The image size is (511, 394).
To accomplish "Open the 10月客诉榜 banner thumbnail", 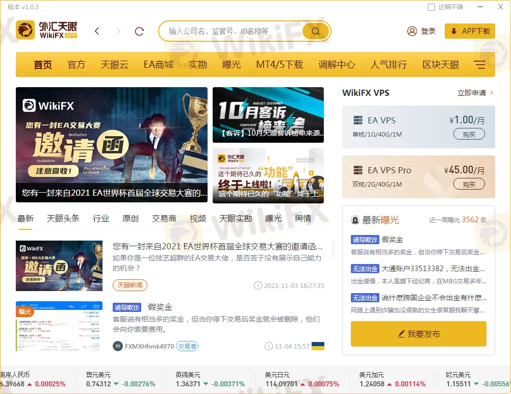I will point(268,115).
